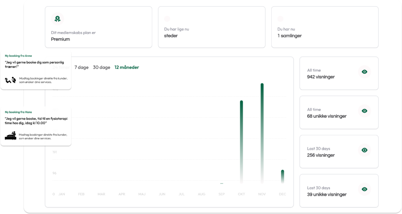Image resolution: width=402 pixels, height=214 pixels.
Task: Click the December bar in the chart
Action: point(282,176)
